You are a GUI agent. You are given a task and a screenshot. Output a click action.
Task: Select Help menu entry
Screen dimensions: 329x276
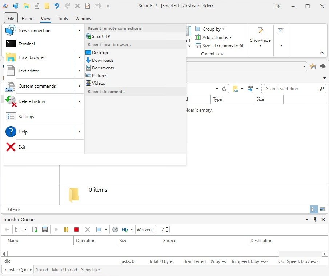(40, 132)
